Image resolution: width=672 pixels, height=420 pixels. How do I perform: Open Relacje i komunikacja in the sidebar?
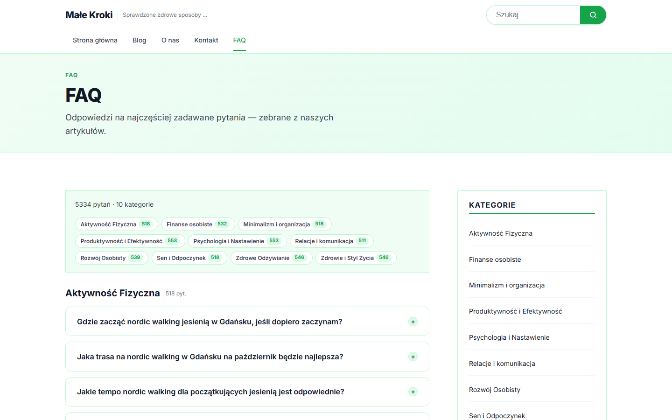pyautogui.click(x=502, y=364)
